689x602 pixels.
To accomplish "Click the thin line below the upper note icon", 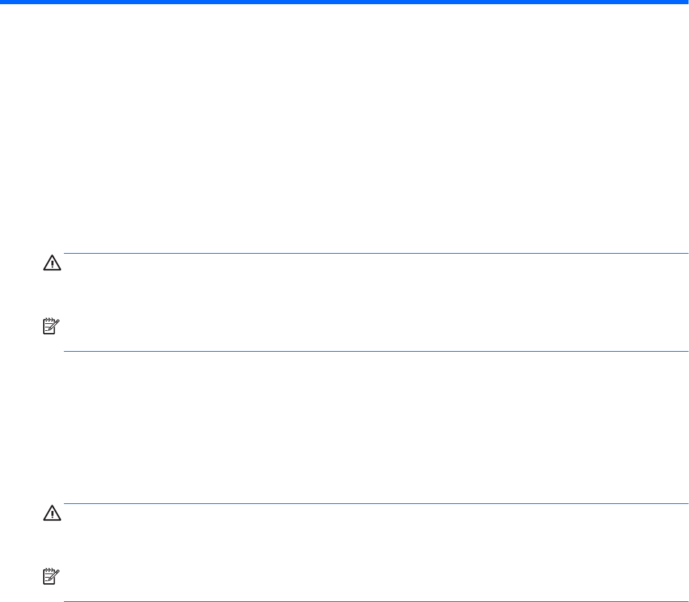I will pyautogui.click(x=375, y=352).
